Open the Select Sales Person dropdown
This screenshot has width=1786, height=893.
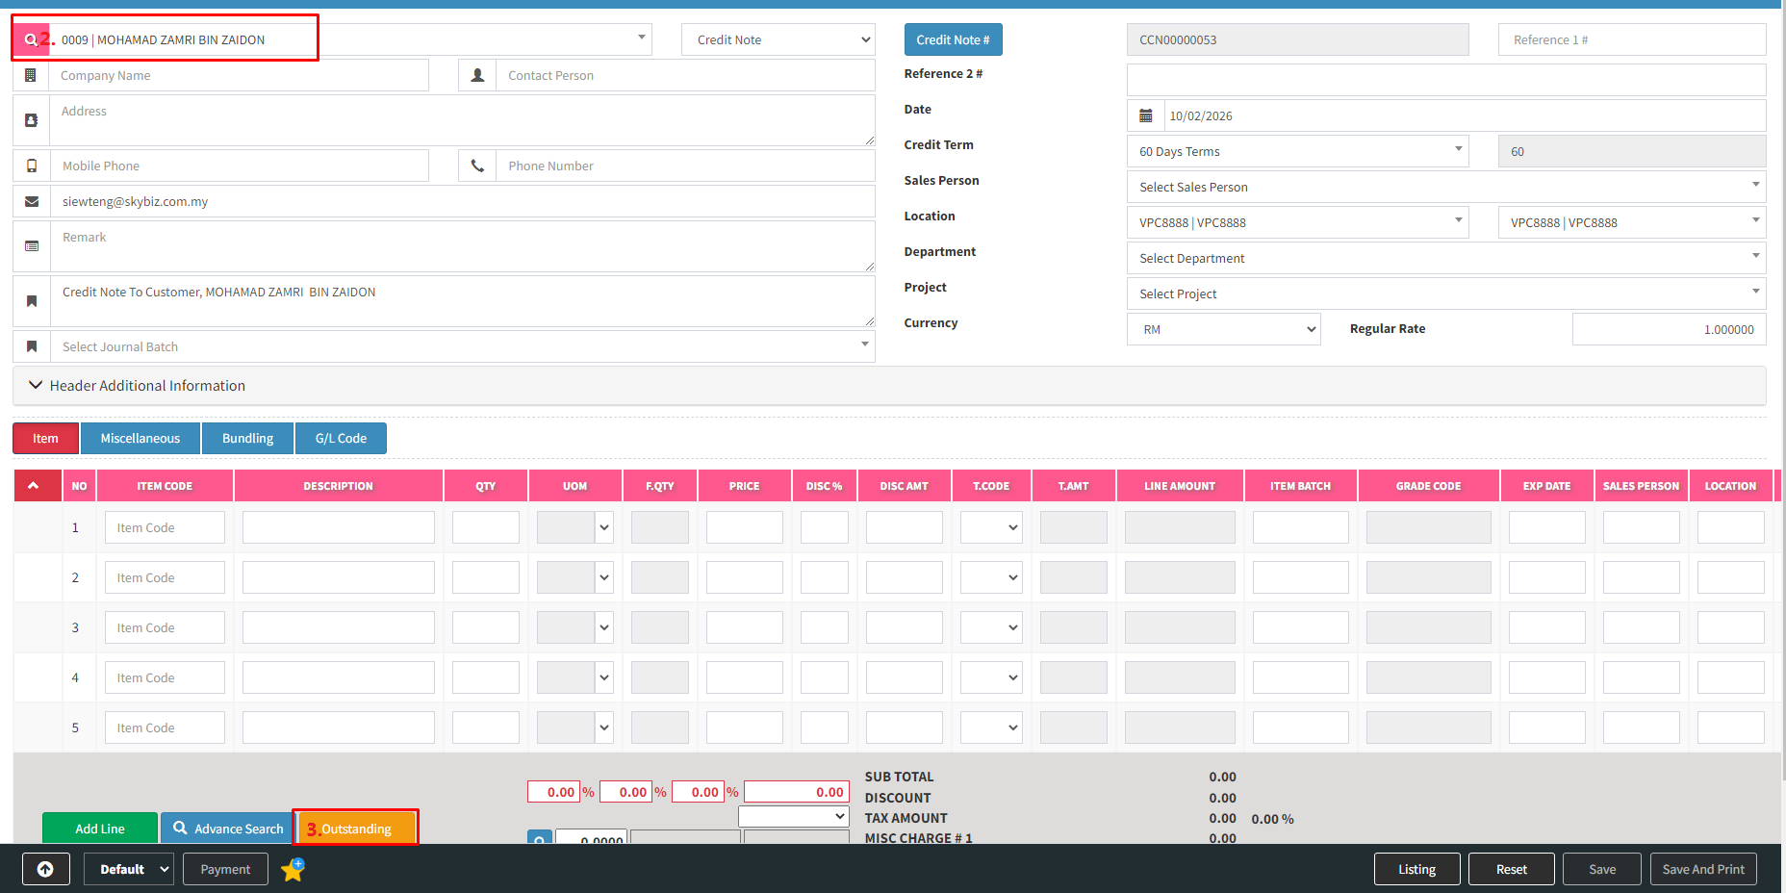point(1445,188)
